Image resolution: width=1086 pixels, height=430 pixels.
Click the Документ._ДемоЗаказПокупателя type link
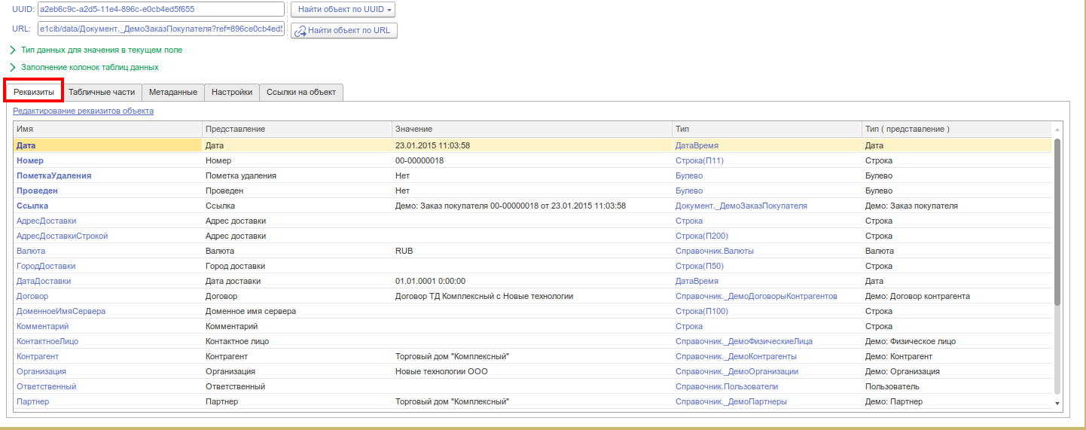[741, 206]
